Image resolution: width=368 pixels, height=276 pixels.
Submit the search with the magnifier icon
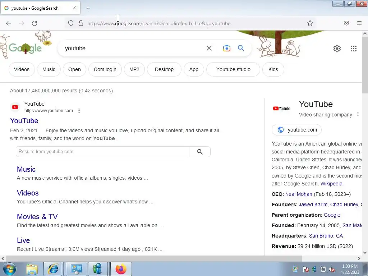coord(241,48)
